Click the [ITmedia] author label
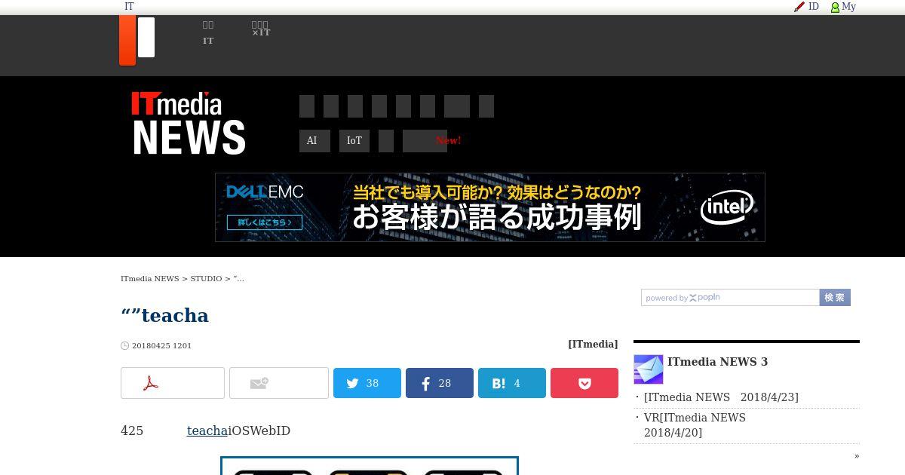This screenshot has height=475, width=905. pyautogui.click(x=593, y=345)
